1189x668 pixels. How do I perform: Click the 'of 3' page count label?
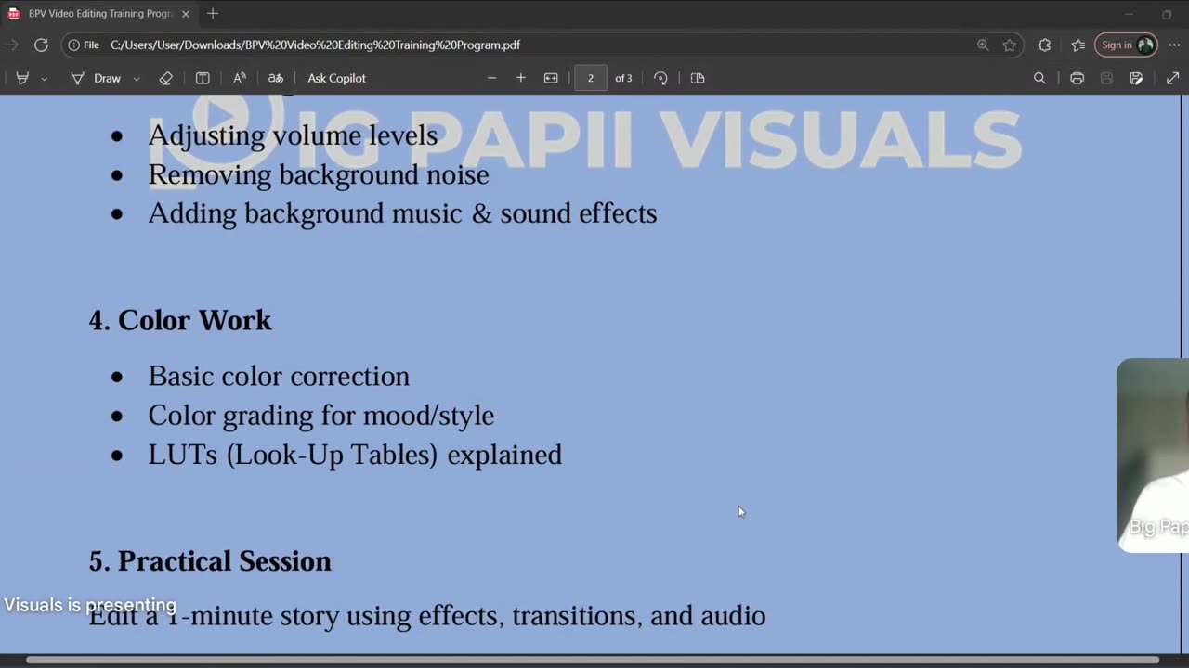tap(623, 79)
